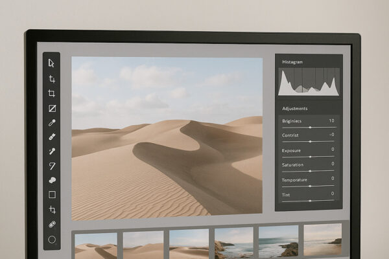This screenshot has width=389, height=259.
Task: Choose the lasso-shaped selection tool
Action: coord(52,166)
